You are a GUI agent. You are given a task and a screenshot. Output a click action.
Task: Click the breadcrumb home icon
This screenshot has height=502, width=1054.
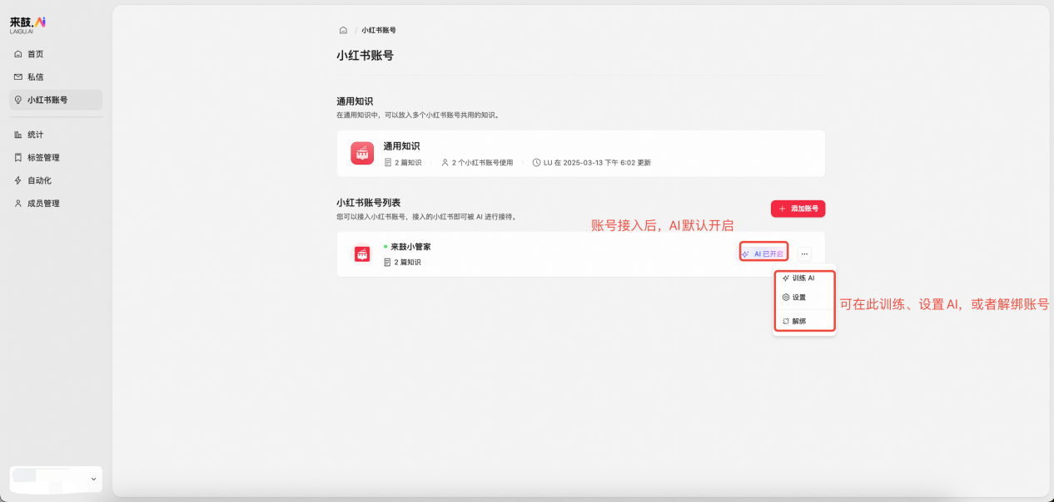point(343,29)
